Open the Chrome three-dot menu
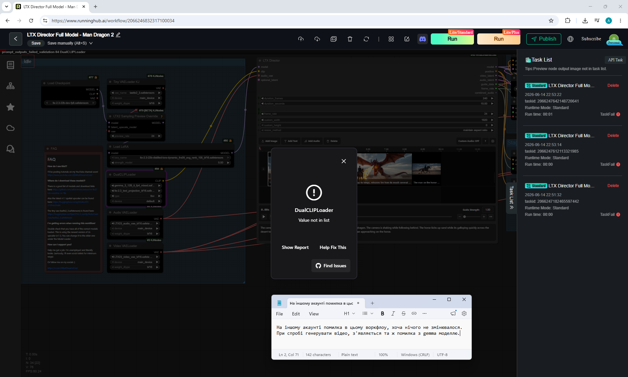 (620, 21)
